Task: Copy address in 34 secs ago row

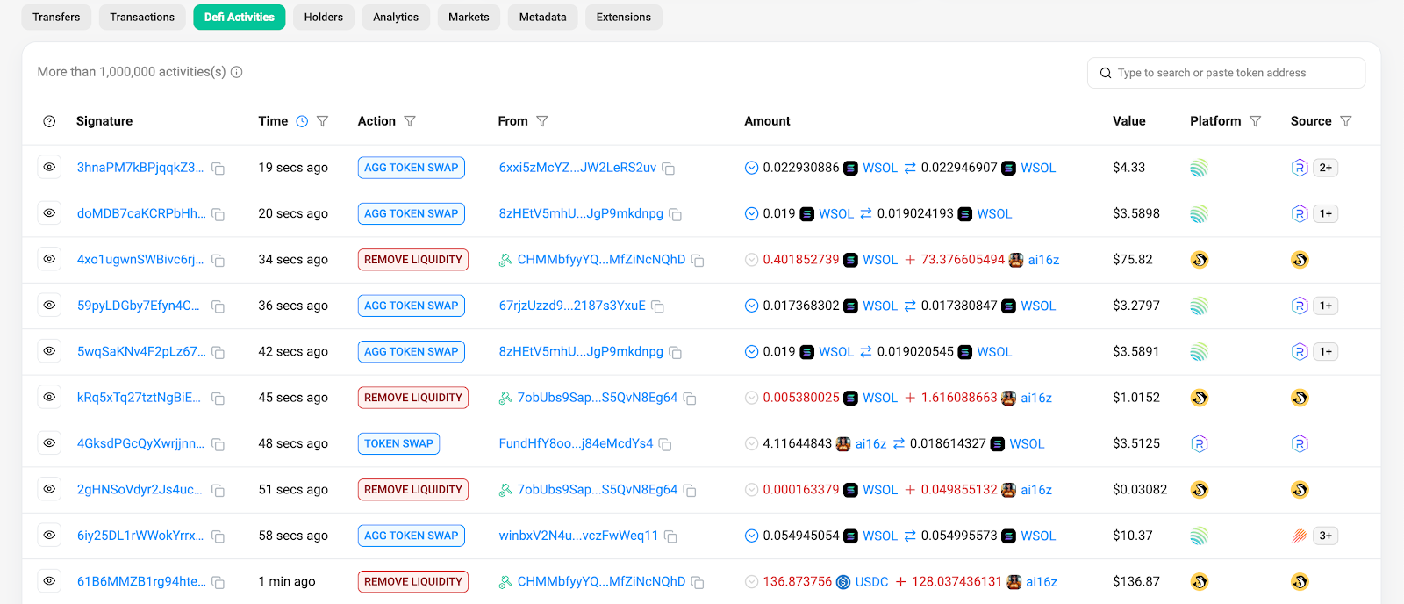Action: pos(698,261)
